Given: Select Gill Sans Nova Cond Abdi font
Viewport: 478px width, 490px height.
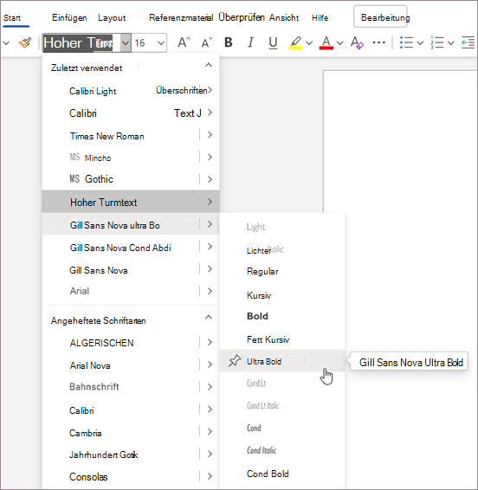Looking at the screenshot, I should [x=120, y=248].
